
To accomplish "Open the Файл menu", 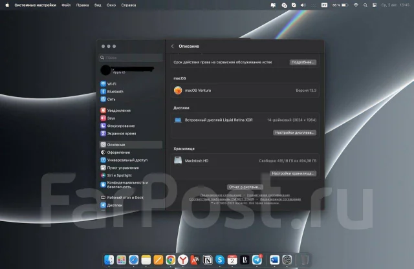I will [66, 5].
